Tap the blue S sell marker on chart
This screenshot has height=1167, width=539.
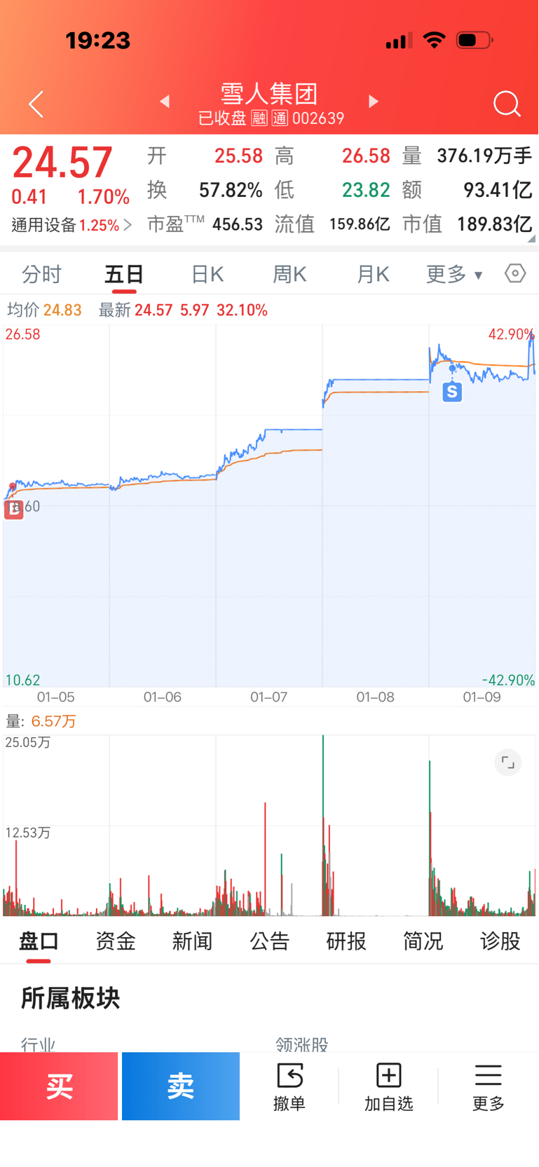[x=452, y=392]
